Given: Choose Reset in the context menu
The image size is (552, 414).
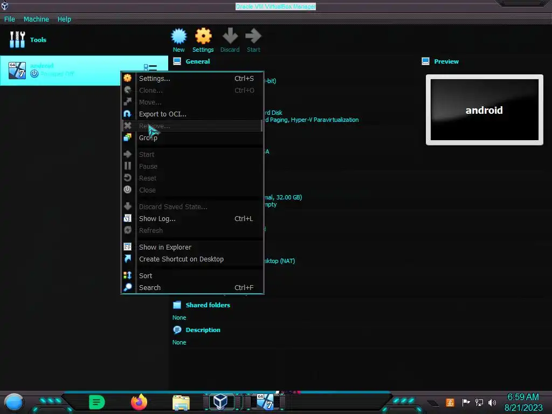Looking at the screenshot, I should tap(192, 178).
